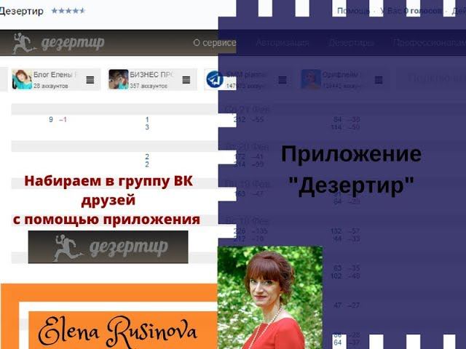The height and width of the screenshot is (349, 466).
Task: Open the Авторизация menu item
Action: (282, 43)
